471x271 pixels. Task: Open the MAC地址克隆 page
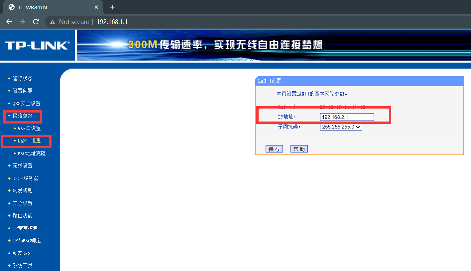point(32,153)
